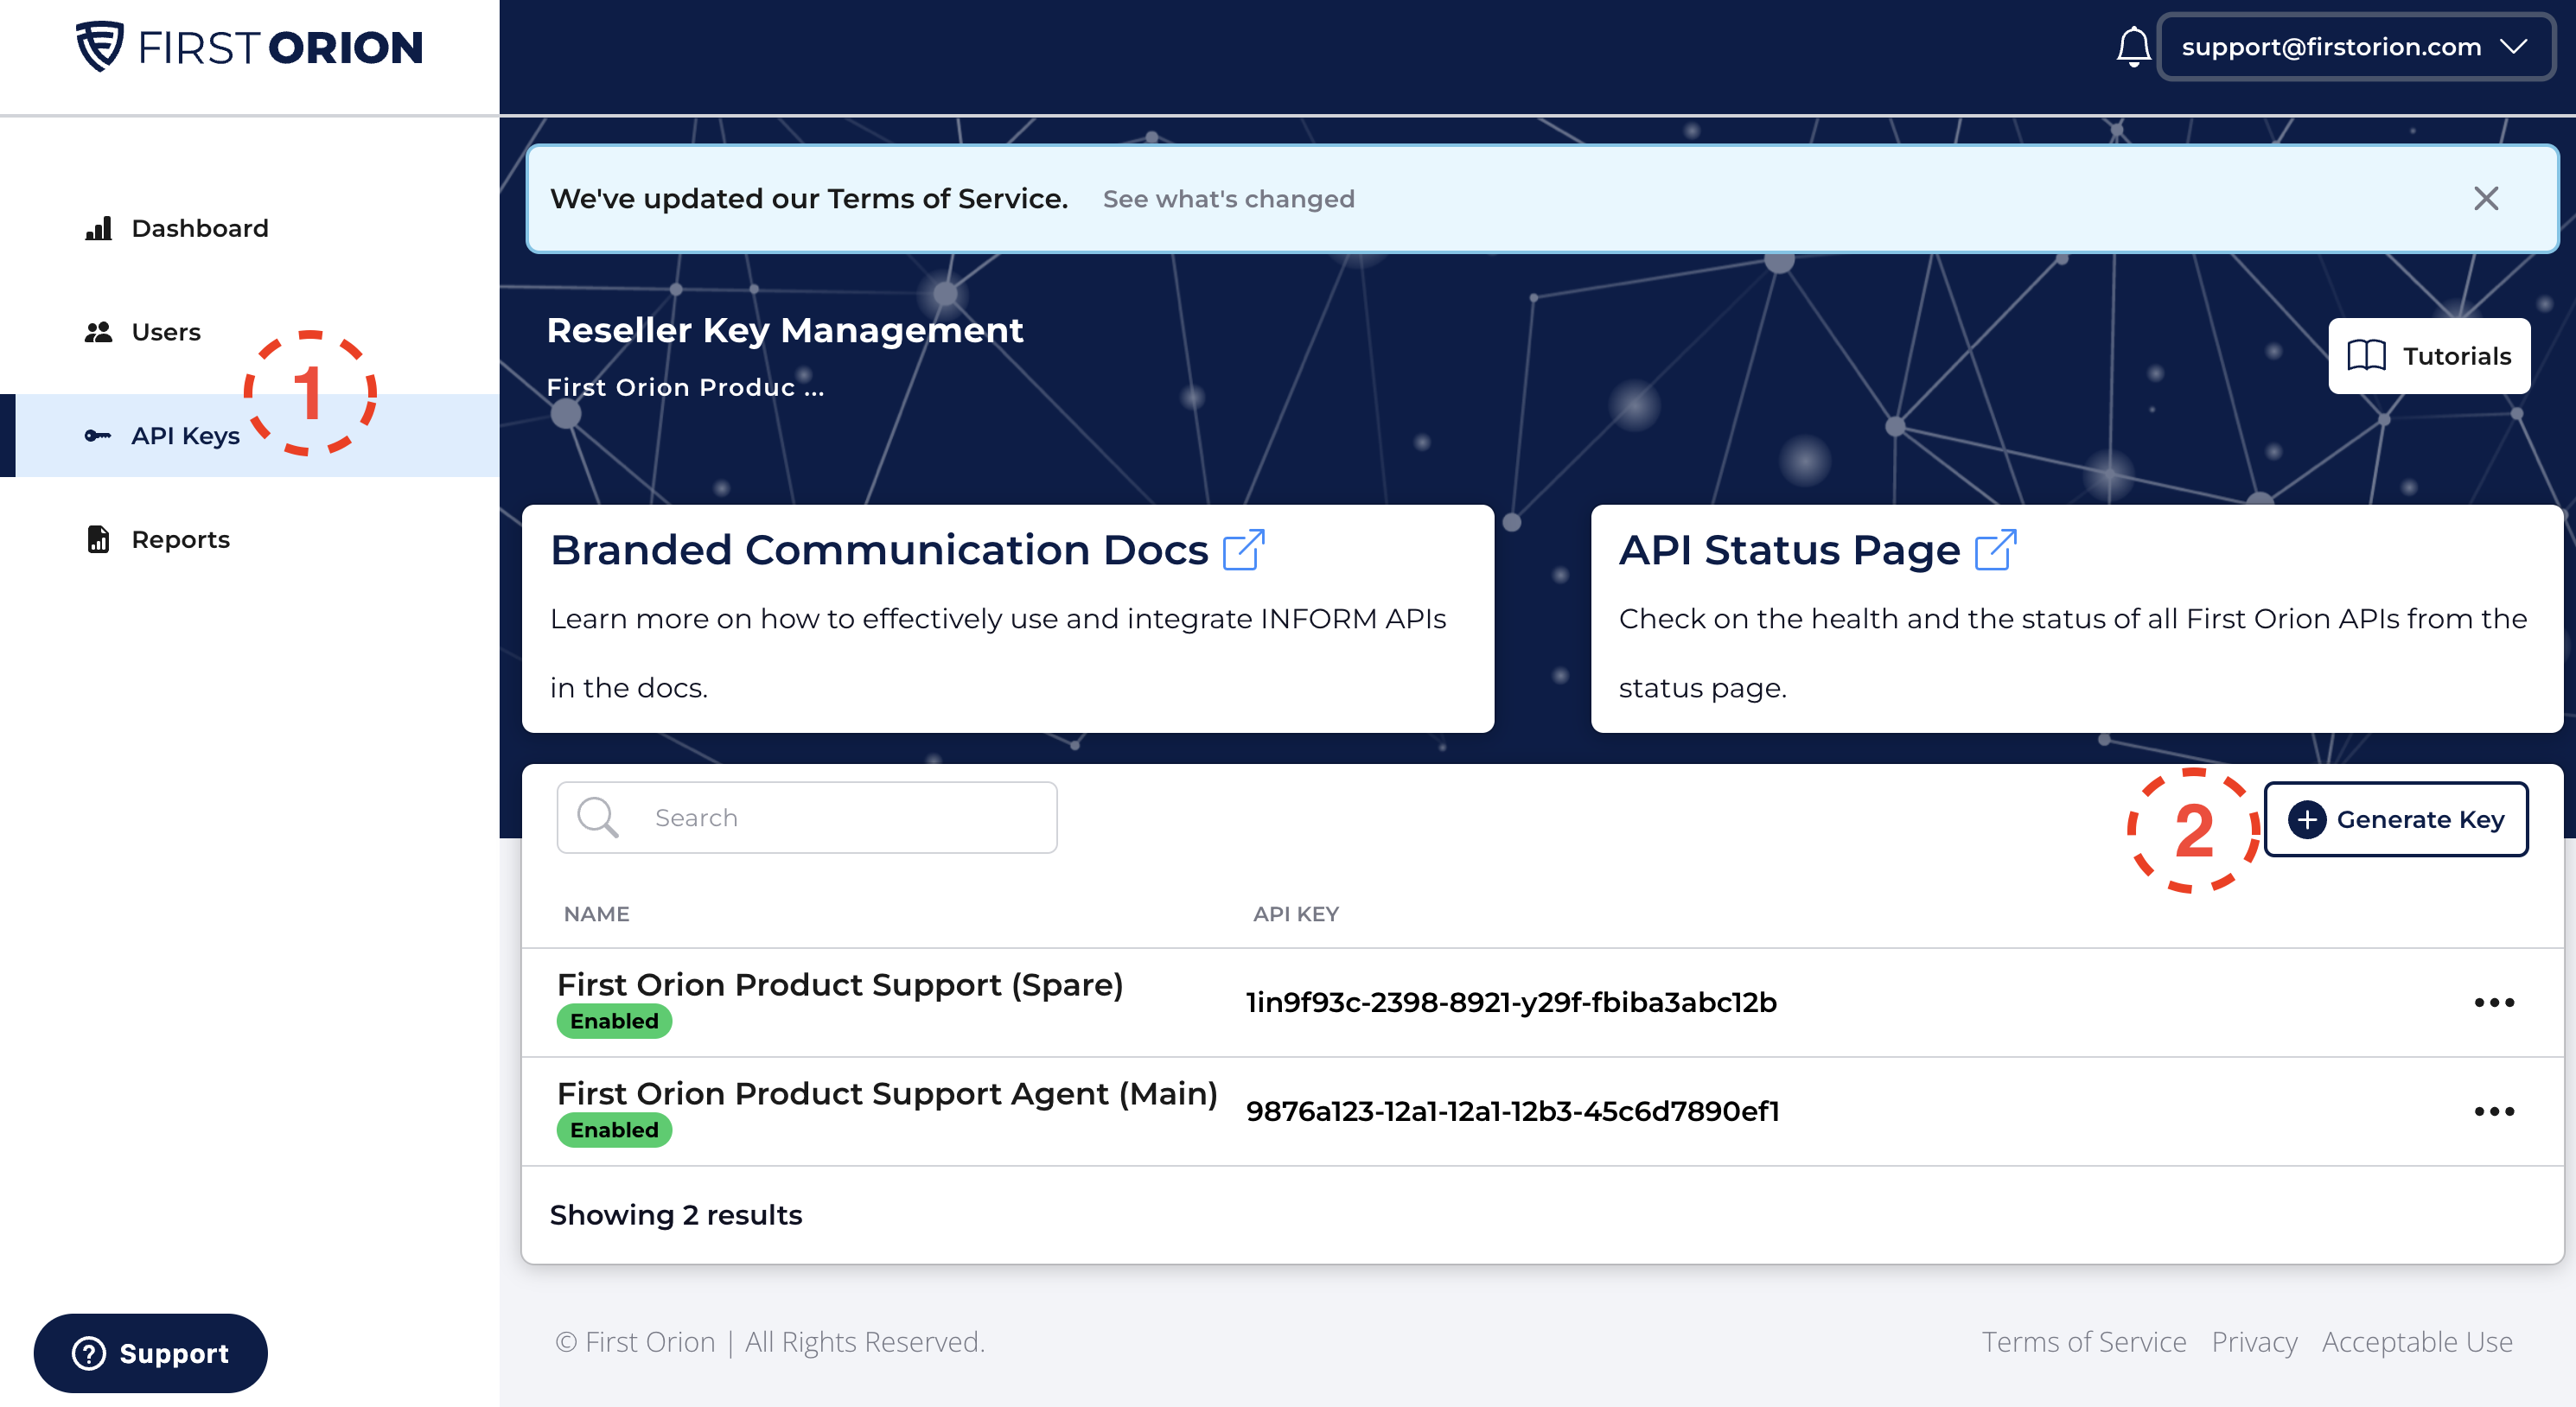This screenshot has height=1407, width=2576.
Task: Open options menu for Spare key row
Action: (2493, 1002)
